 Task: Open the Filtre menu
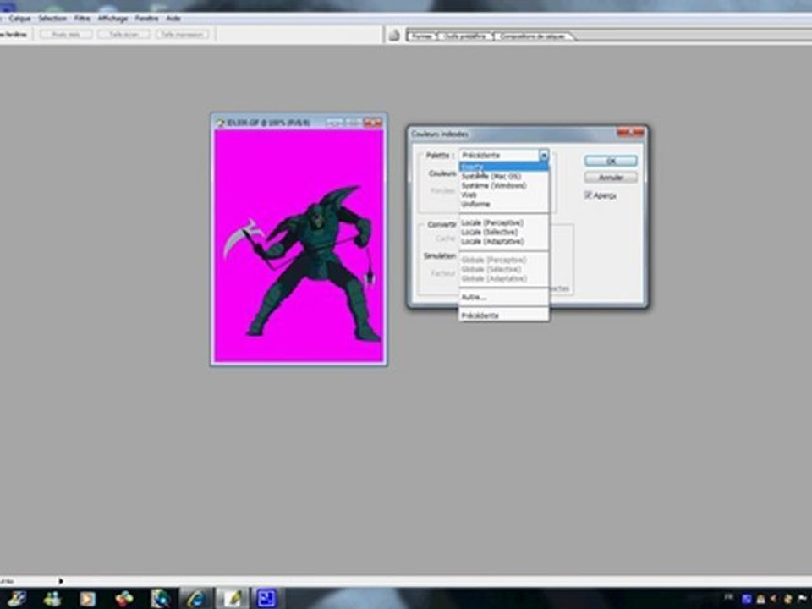[82, 18]
